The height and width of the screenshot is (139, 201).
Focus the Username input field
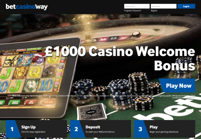point(137,6)
